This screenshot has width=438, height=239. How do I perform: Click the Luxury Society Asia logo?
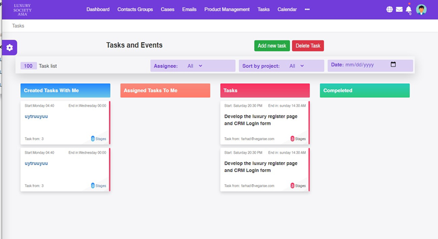(x=22, y=10)
